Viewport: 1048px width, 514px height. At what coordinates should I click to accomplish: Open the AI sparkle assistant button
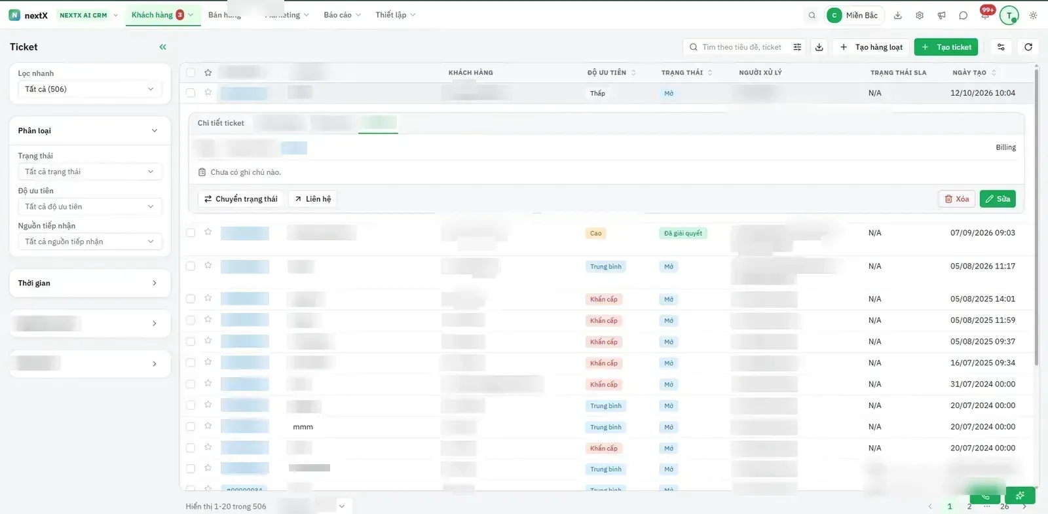pyautogui.click(x=1020, y=495)
